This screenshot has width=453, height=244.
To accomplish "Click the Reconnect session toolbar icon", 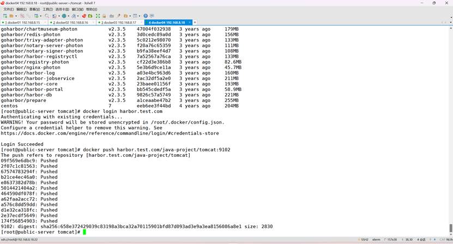I will (x=28, y=16).
